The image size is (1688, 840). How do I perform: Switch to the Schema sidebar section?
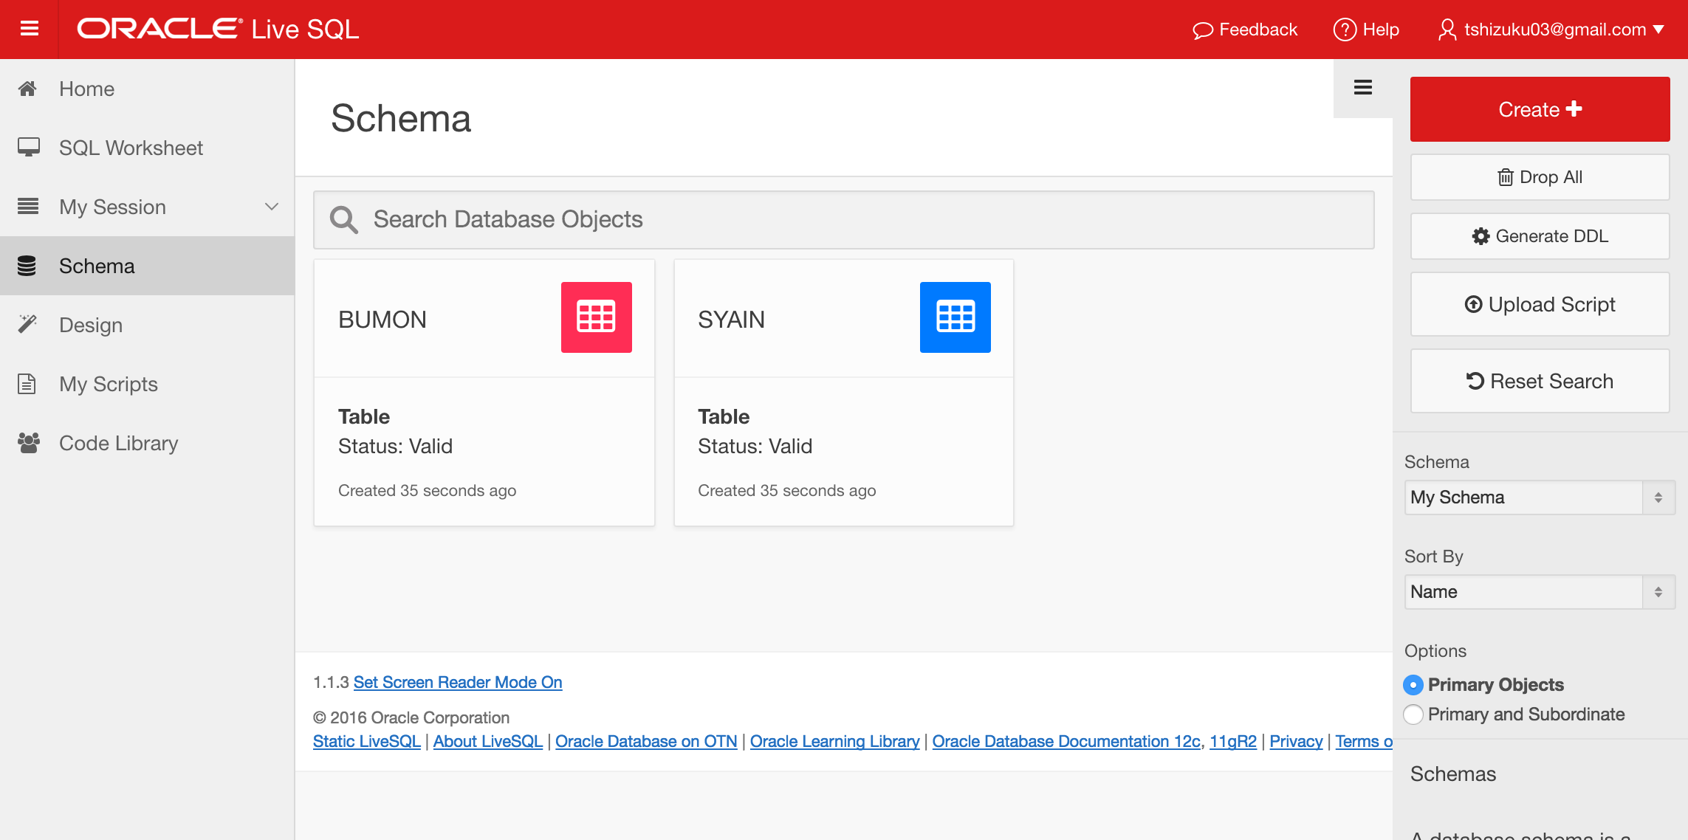(96, 266)
